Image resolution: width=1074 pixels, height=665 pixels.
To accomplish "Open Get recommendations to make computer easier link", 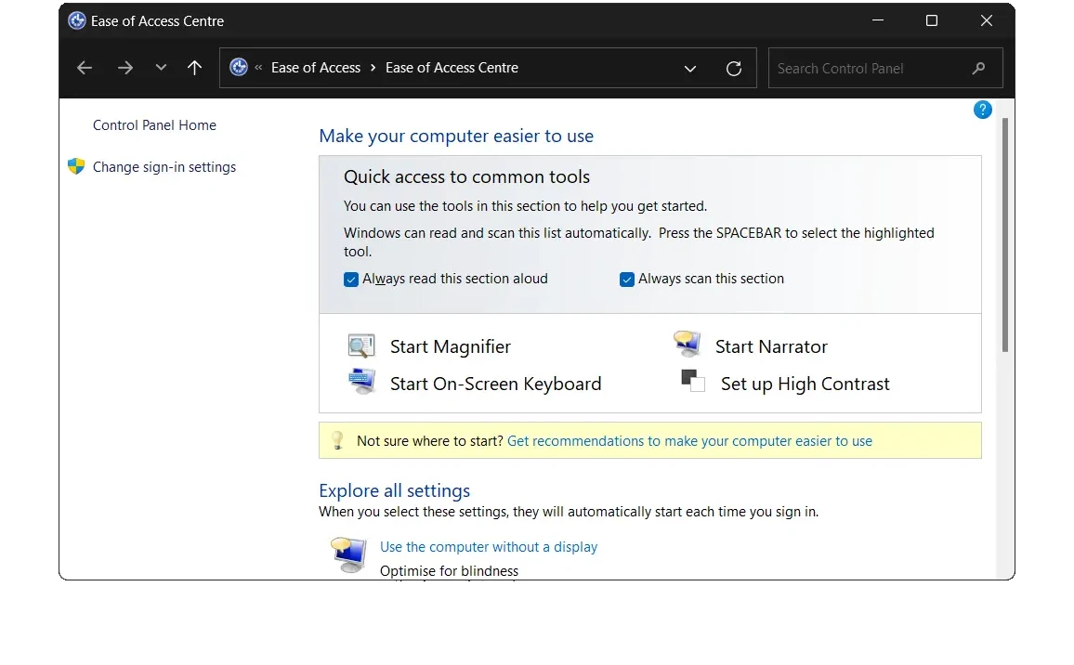I will pos(689,441).
